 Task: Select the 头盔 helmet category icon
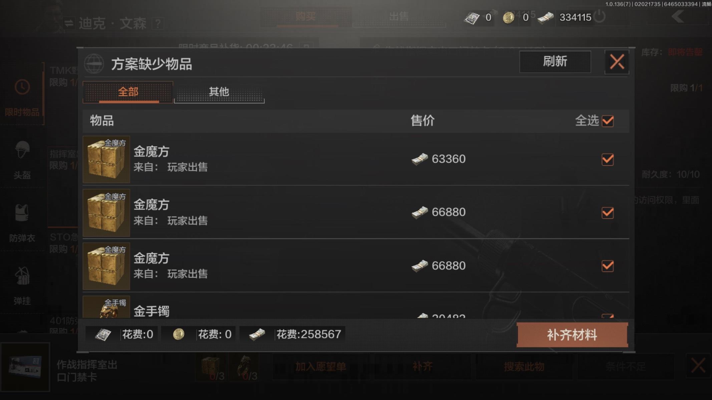pos(22,150)
